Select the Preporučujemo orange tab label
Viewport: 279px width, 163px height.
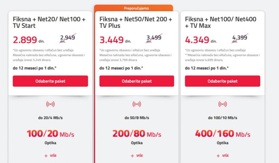[136, 8]
